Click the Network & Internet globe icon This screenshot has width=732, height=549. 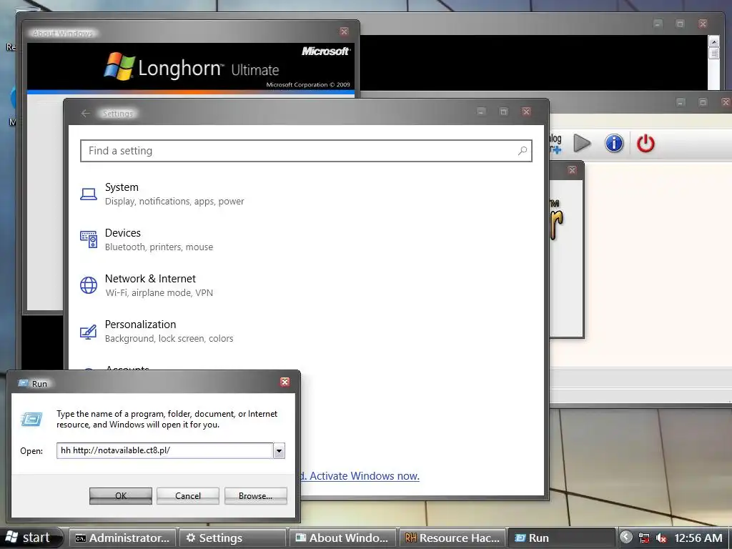coord(88,285)
